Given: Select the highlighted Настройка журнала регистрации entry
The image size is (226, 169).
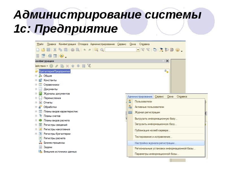Looking at the screenshot, I should point(166,143).
